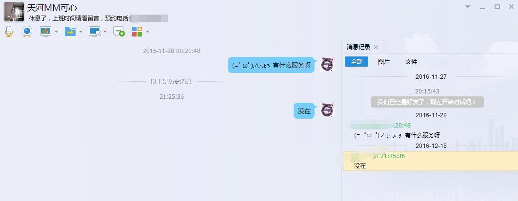Click the avatar beside the 没在 message
The height and width of the screenshot is (201, 518).
pyautogui.click(x=327, y=110)
